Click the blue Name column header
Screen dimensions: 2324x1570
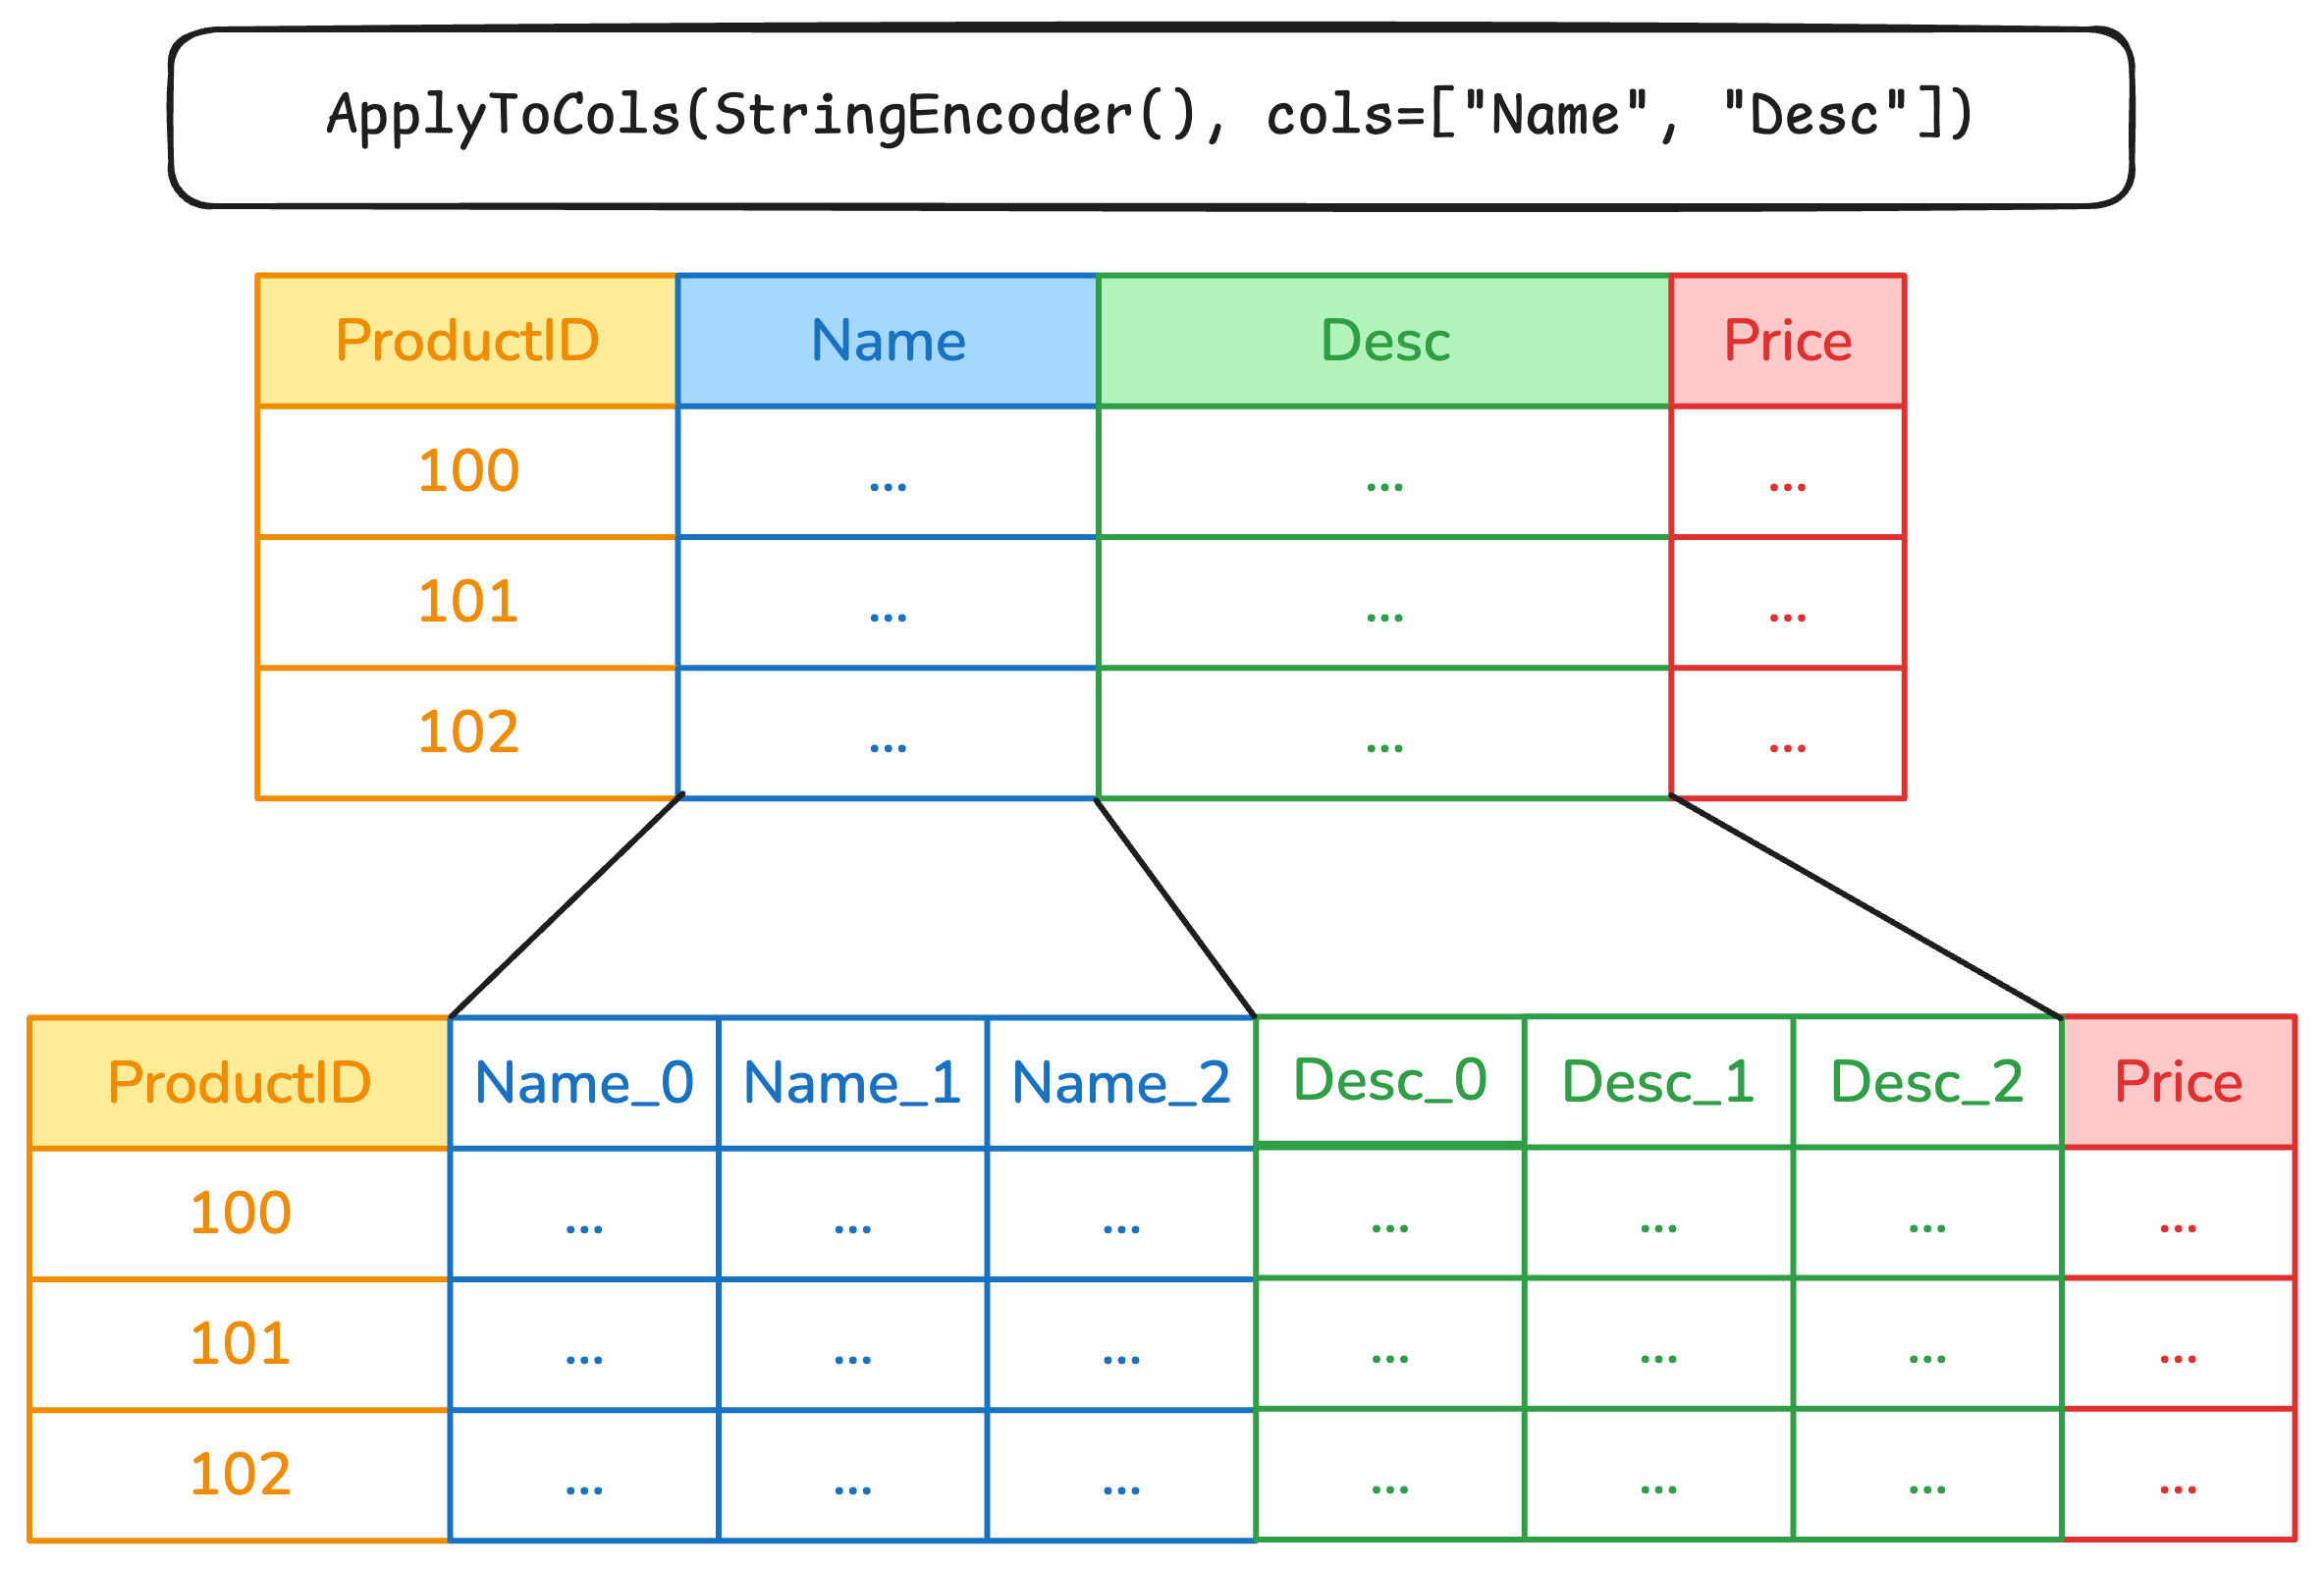[888, 341]
